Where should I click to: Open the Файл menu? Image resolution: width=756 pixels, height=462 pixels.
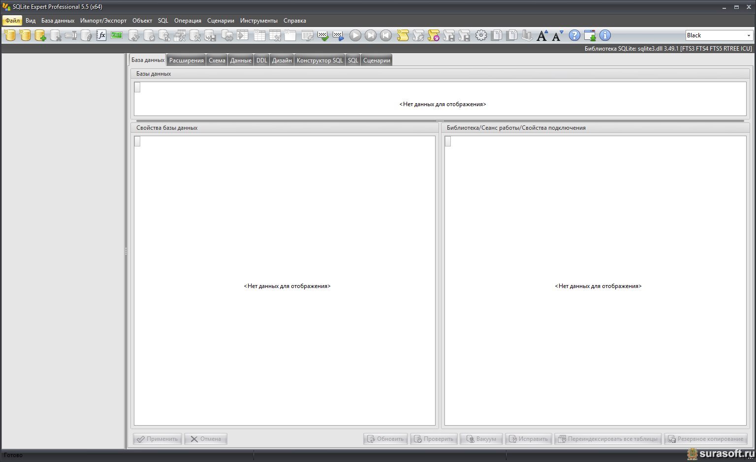click(x=12, y=21)
